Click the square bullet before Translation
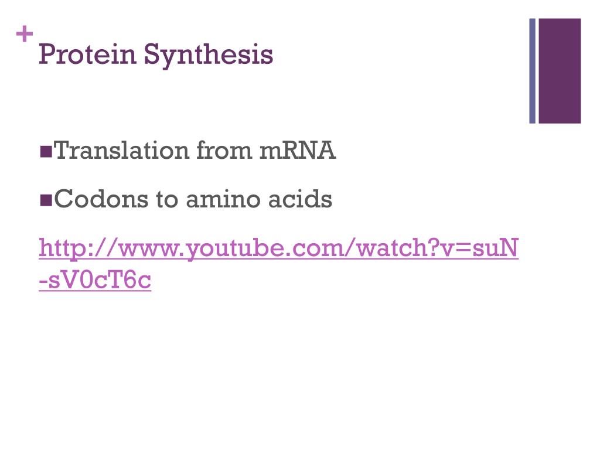 tap(46, 152)
